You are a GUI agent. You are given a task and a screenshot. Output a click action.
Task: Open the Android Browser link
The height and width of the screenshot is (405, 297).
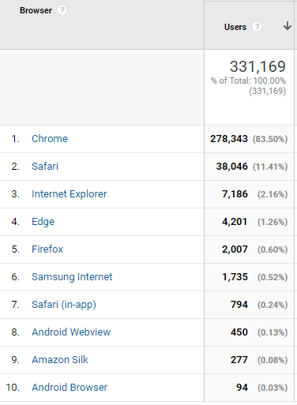pos(70,388)
